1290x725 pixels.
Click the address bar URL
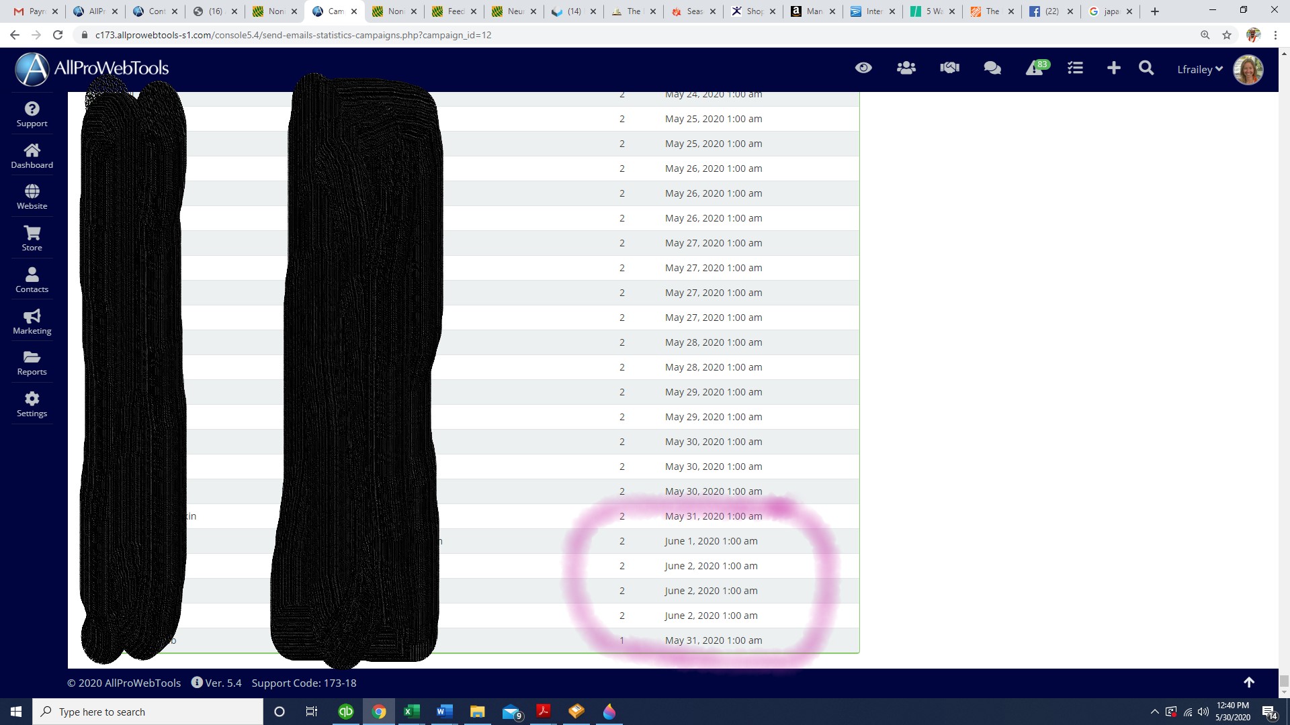coord(293,35)
